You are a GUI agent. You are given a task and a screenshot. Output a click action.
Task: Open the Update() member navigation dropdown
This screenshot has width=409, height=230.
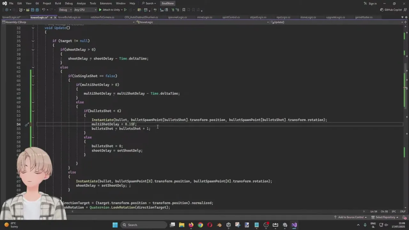[337, 22]
